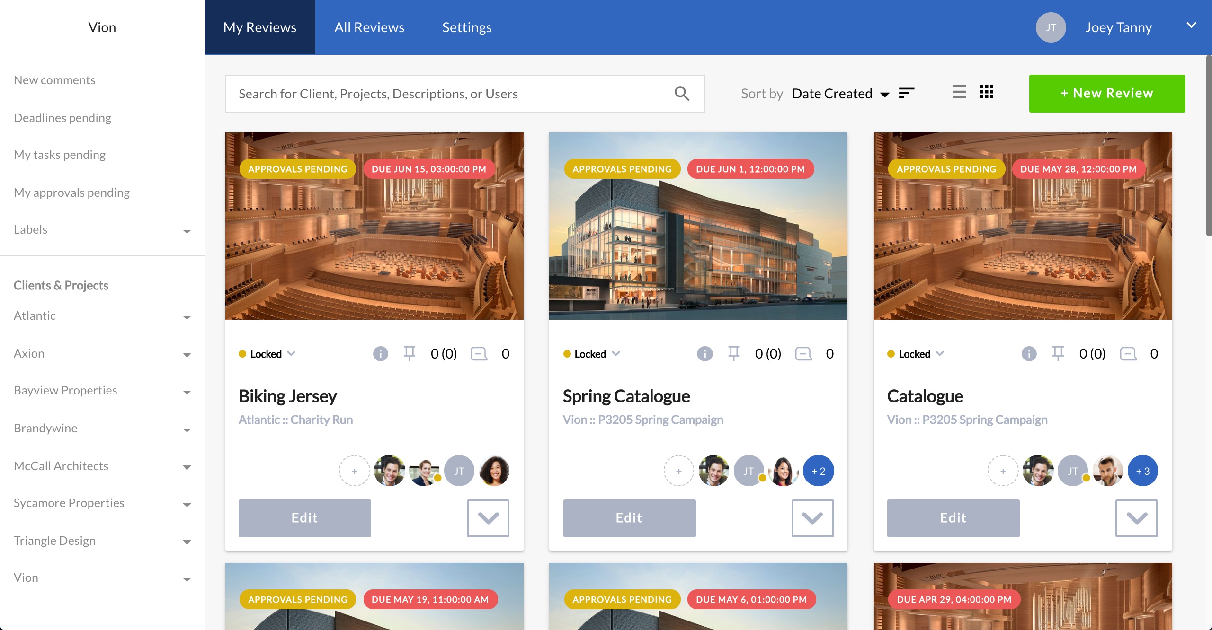
Task: Open Atlantic :: Charity Run project link
Action: pos(295,420)
